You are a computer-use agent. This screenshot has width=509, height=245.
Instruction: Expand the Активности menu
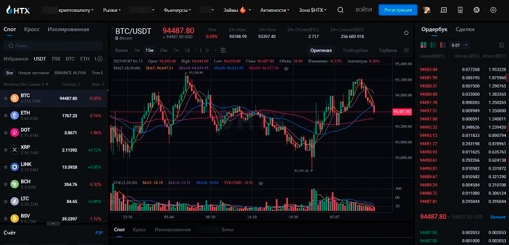pos(275,10)
